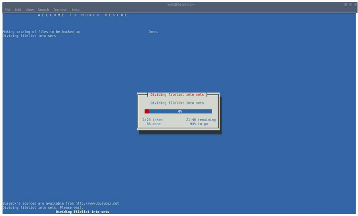Image resolution: width=358 pixels, height=216 pixels.
Task: Click the http://www.busybox.net URL
Action: (x=97, y=203)
